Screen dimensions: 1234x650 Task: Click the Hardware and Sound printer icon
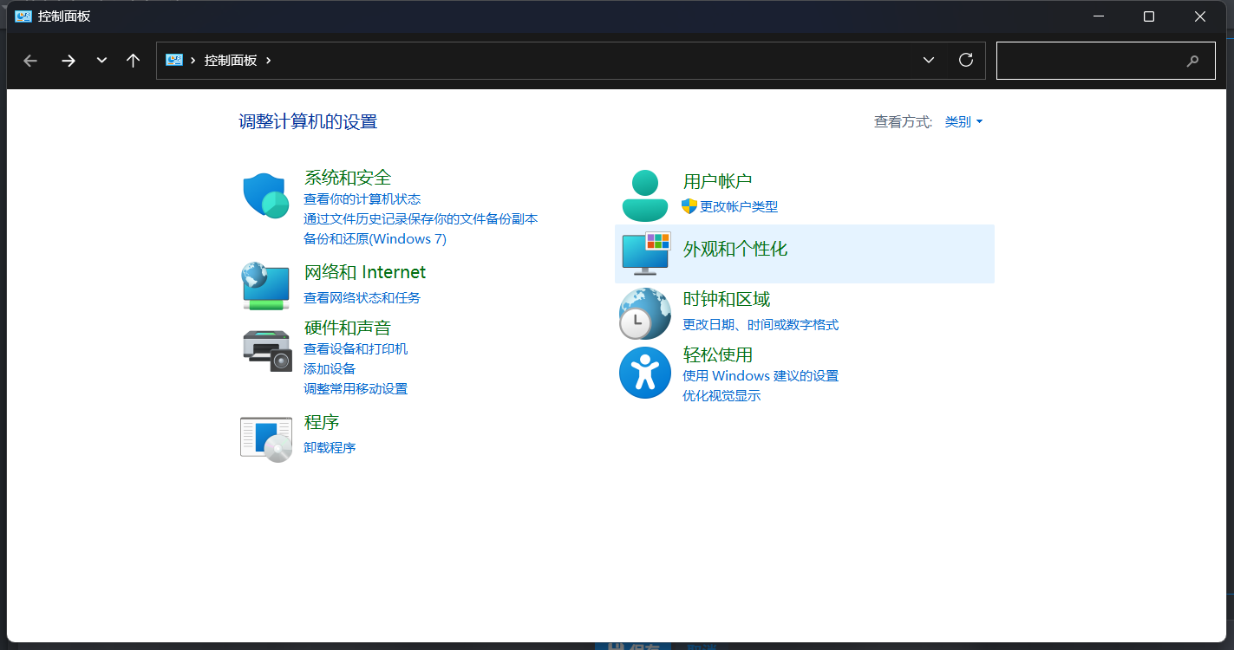tap(266, 349)
